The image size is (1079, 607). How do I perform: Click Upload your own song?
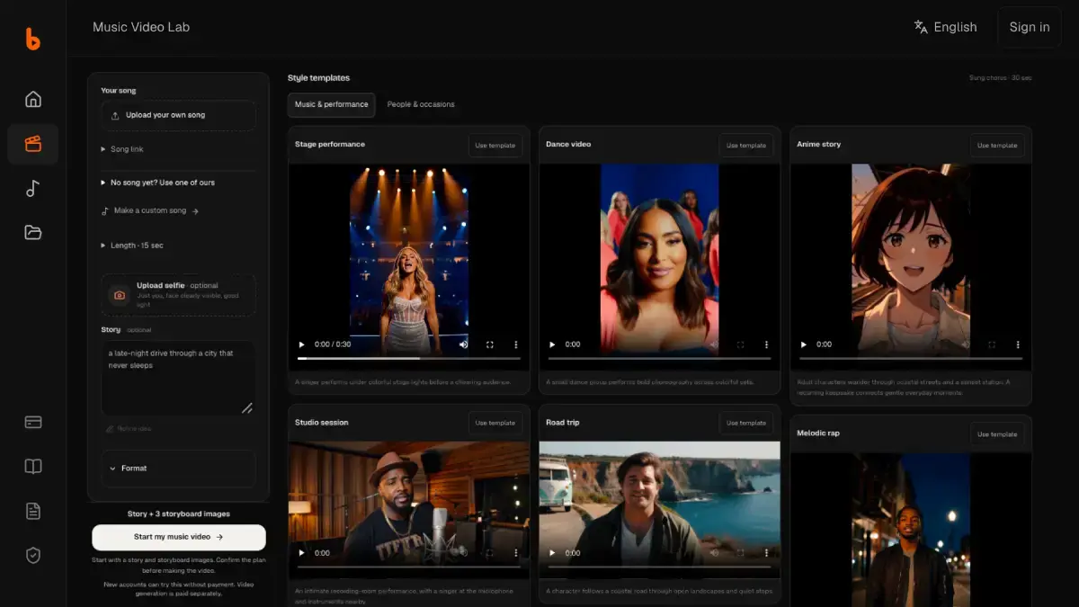(x=178, y=115)
